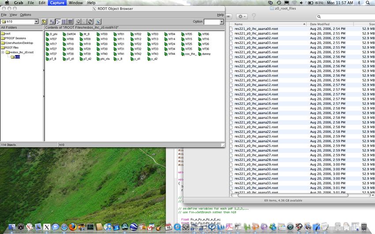This screenshot has width=375, height=234.
Task: Open Finder from the Dock
Action: pyautogui.click(x=12, y=227)
